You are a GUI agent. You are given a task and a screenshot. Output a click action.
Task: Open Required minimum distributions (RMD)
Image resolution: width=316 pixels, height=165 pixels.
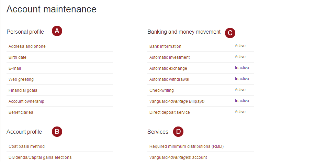(187, 146)
